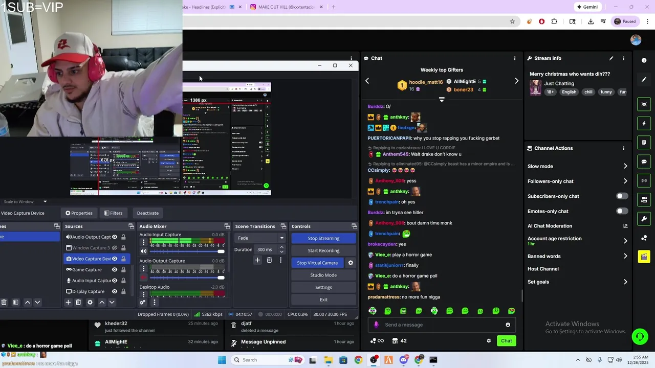Open green headset support button
Viewport: 655px width, 368px height.
pos(639,336)
